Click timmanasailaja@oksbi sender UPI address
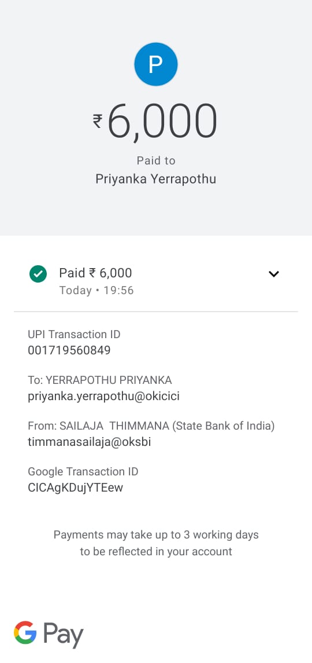Viewport: 312px width, 663px height. 90,442
